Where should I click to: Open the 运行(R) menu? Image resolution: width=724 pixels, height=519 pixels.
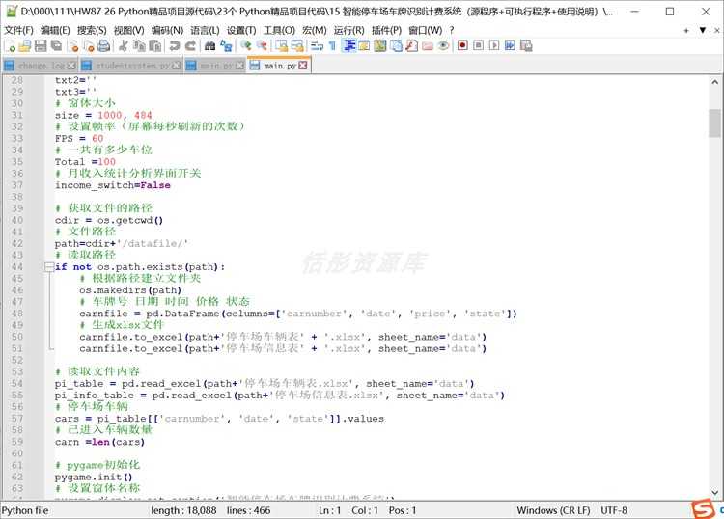tap(349, 30)
